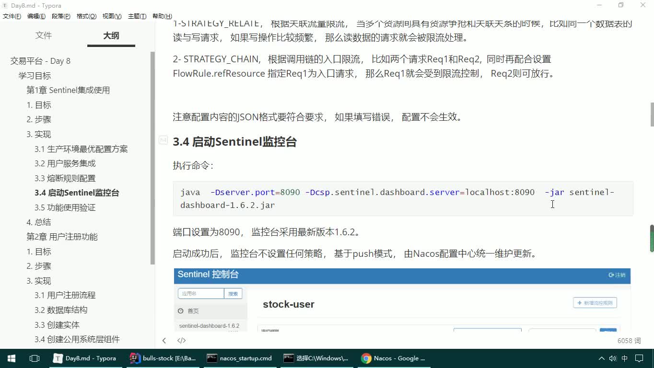
Task: Open the 主题 menu
Action: point(137,16)
